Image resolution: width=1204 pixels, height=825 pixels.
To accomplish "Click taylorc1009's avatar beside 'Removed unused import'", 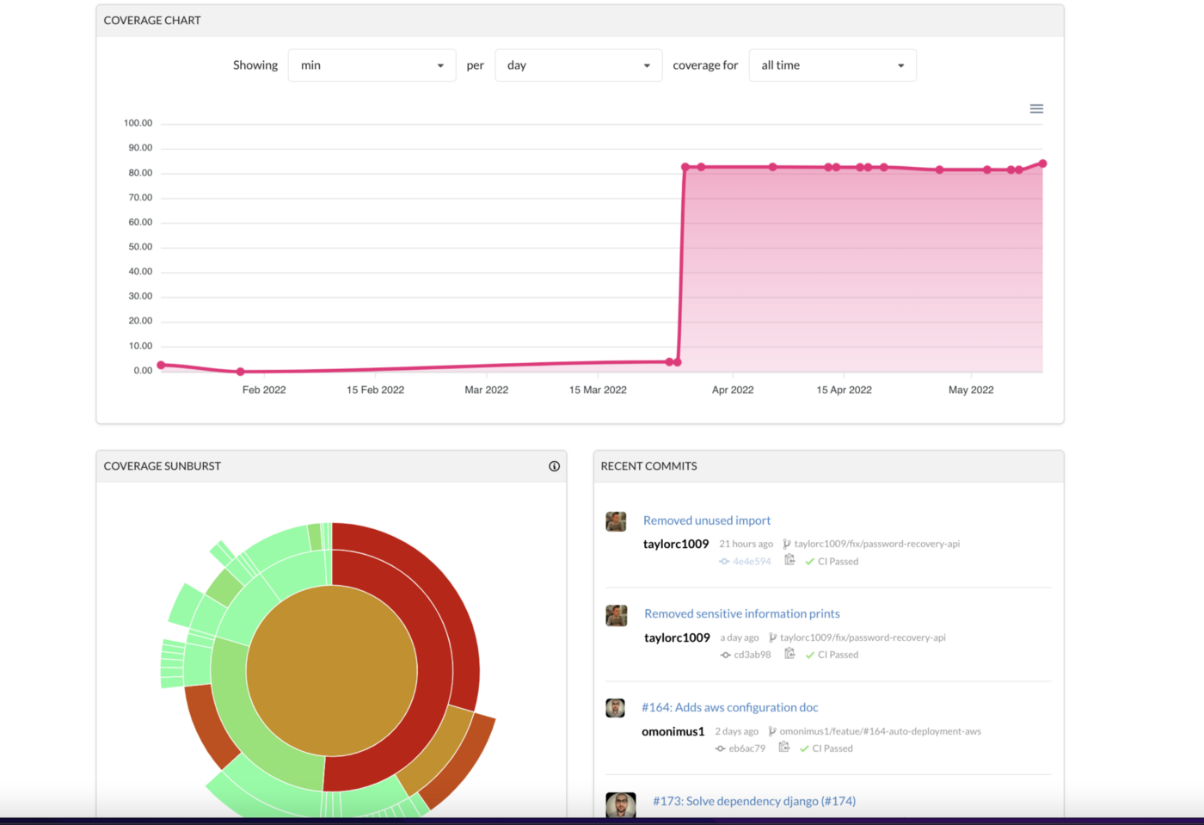I will pos(616,522).
